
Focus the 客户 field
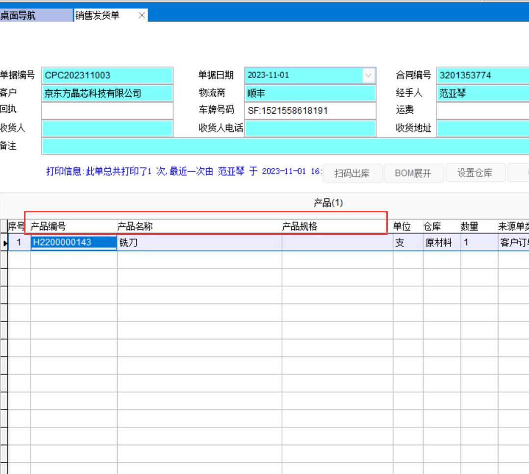[107, 93]
